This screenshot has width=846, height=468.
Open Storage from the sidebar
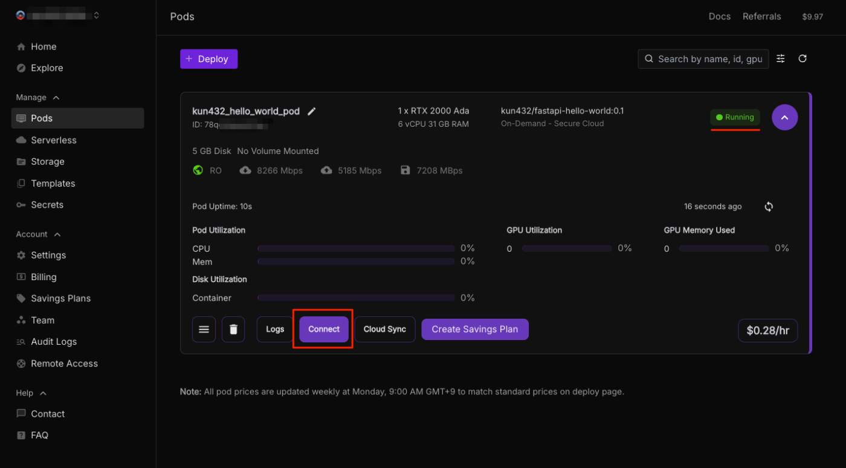pos(77,162)
